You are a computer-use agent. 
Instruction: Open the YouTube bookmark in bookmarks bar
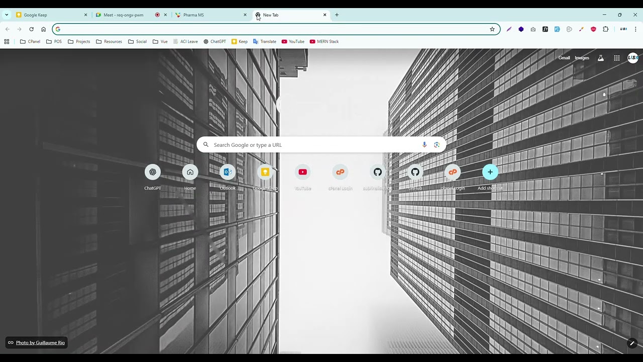(x=293, y=42)
